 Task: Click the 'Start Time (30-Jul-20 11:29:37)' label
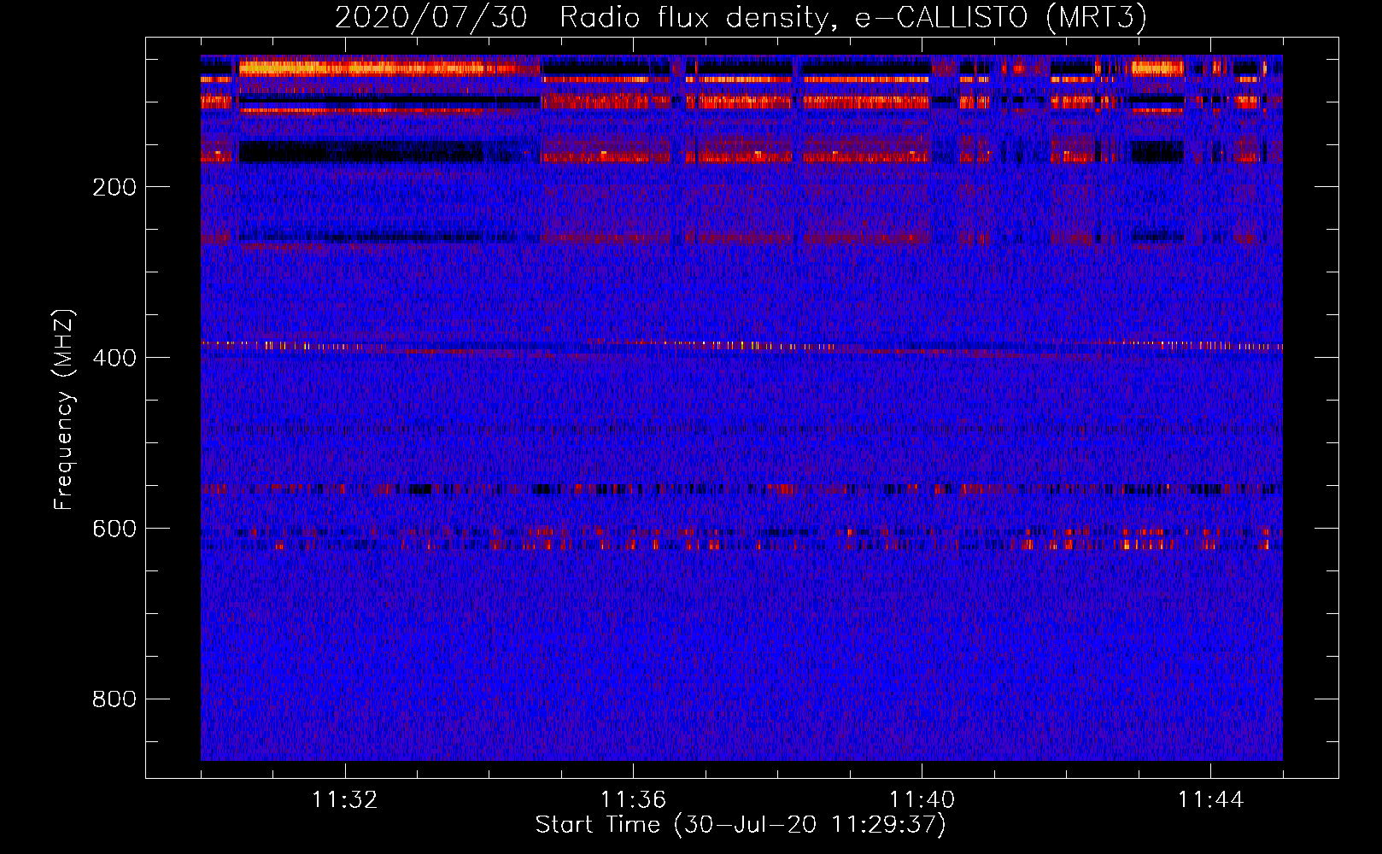(x=741, y=825)
